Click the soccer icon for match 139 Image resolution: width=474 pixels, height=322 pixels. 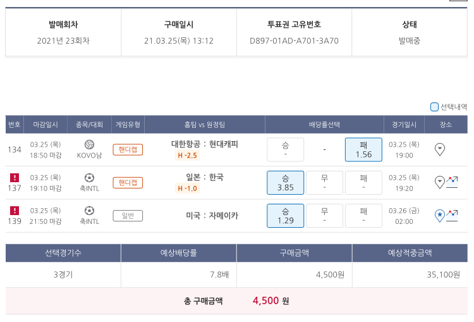(x=89, y=211)
